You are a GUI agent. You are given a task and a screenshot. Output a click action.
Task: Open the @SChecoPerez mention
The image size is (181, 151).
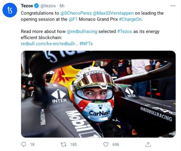pos(76,13)
